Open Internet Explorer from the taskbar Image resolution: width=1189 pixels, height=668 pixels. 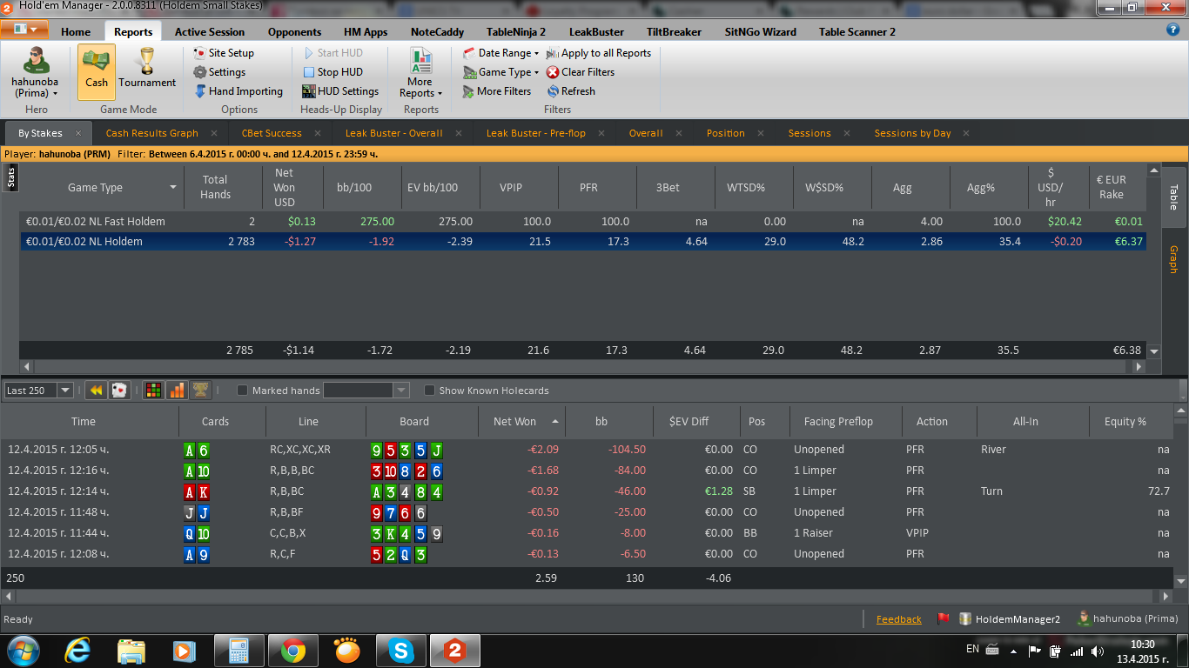77,651
